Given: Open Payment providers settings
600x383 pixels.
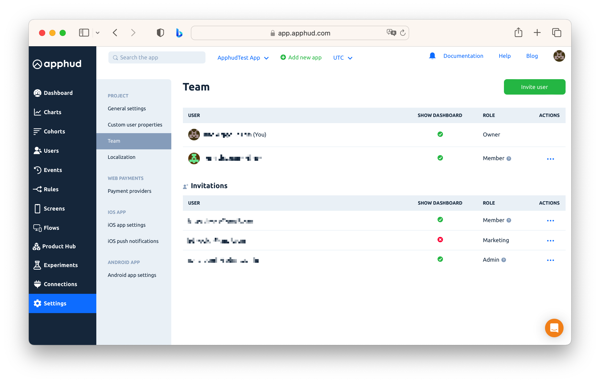Looking at the screenshot, I should (129, 191).
